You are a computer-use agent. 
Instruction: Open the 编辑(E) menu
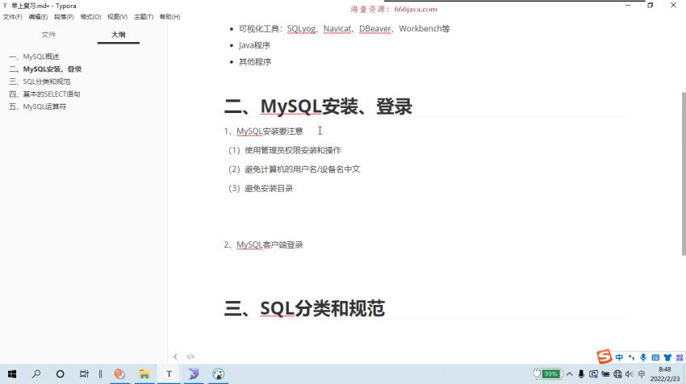coord(38,17)
